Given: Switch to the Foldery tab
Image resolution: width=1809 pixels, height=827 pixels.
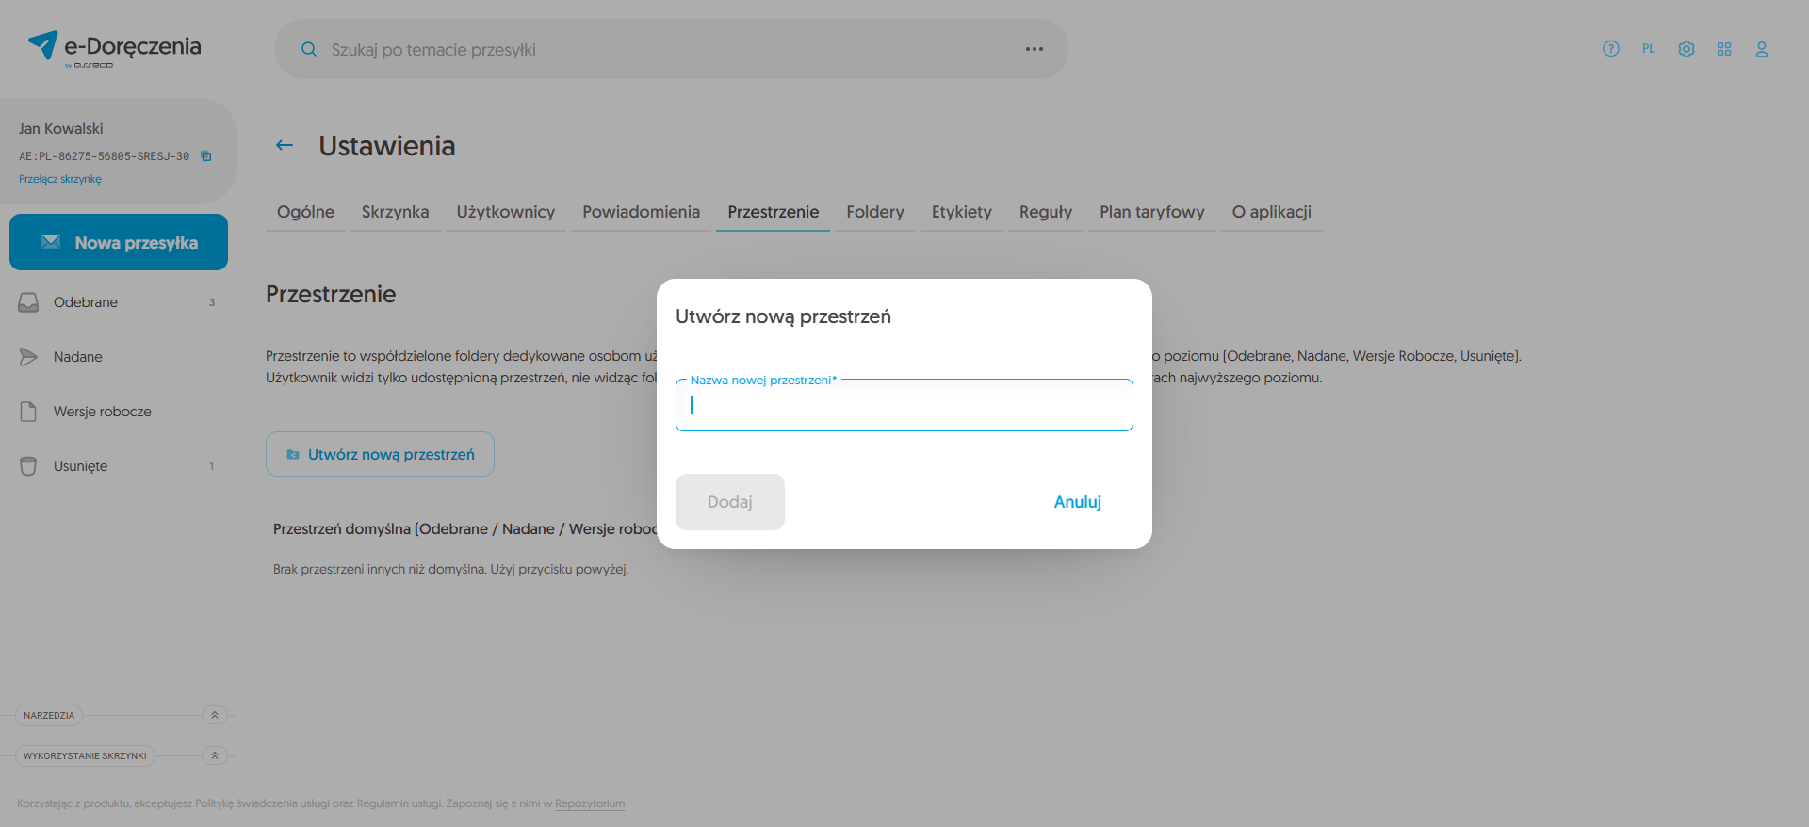Looking at the screenshot, I should pyautogui.click(x=874, y=212).
